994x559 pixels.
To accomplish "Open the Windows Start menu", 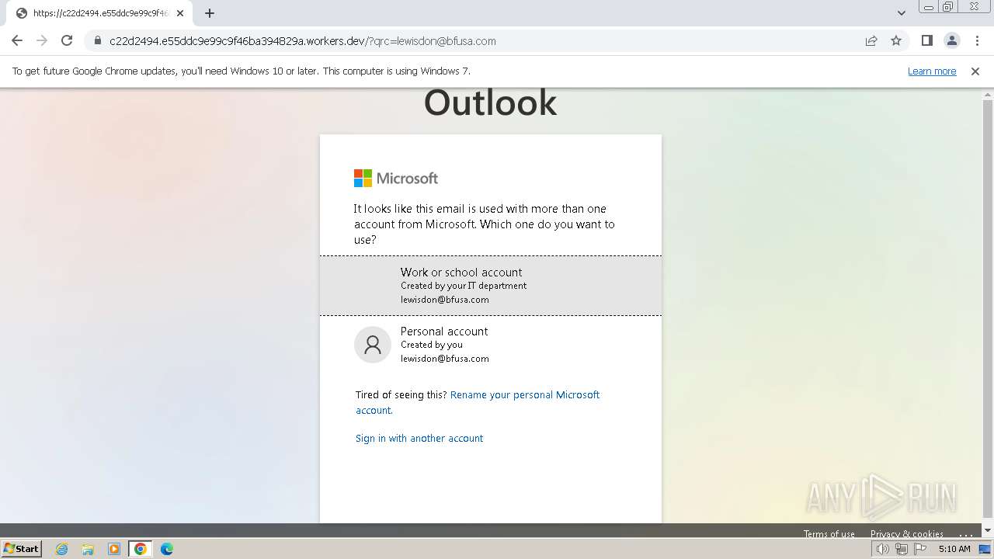I will [x=22, y=549].
